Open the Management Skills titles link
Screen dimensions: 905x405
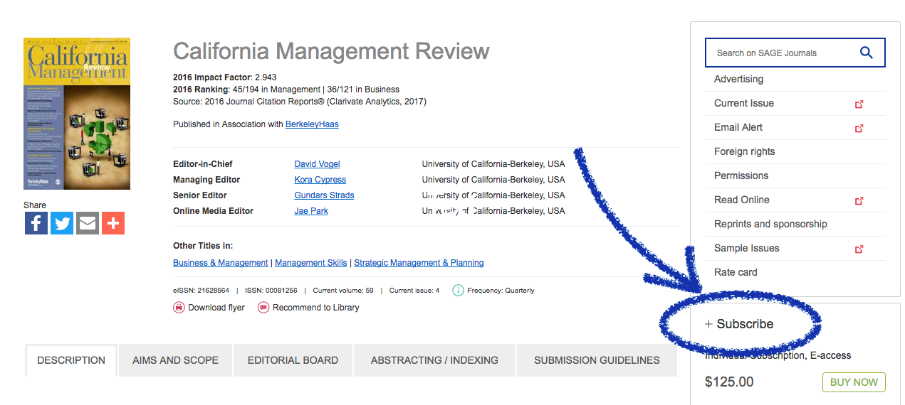(311, 263)
